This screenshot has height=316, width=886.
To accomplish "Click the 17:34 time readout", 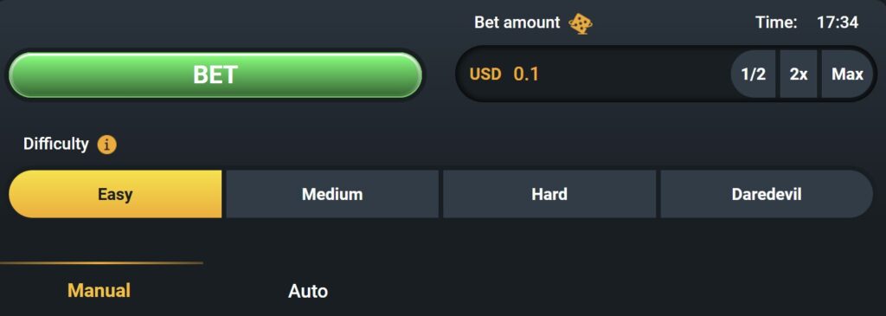I will [x=838, y=23].
